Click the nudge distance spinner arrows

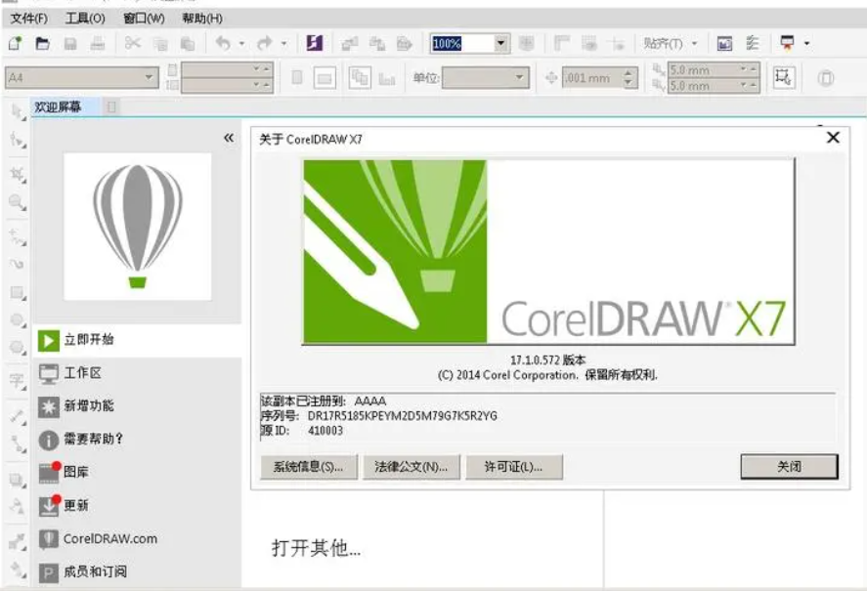coord(629,78)
